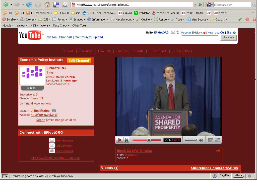Open the SEO Guide Canonical bookmark
Image resolution: width=257 pixels, height=192 pixels.
[x=99, y=13]
